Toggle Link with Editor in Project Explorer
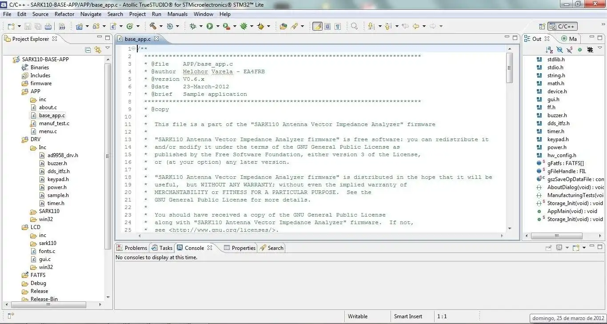Image resolution: width=607 pixels, height=324 pixels. (98, 50)
